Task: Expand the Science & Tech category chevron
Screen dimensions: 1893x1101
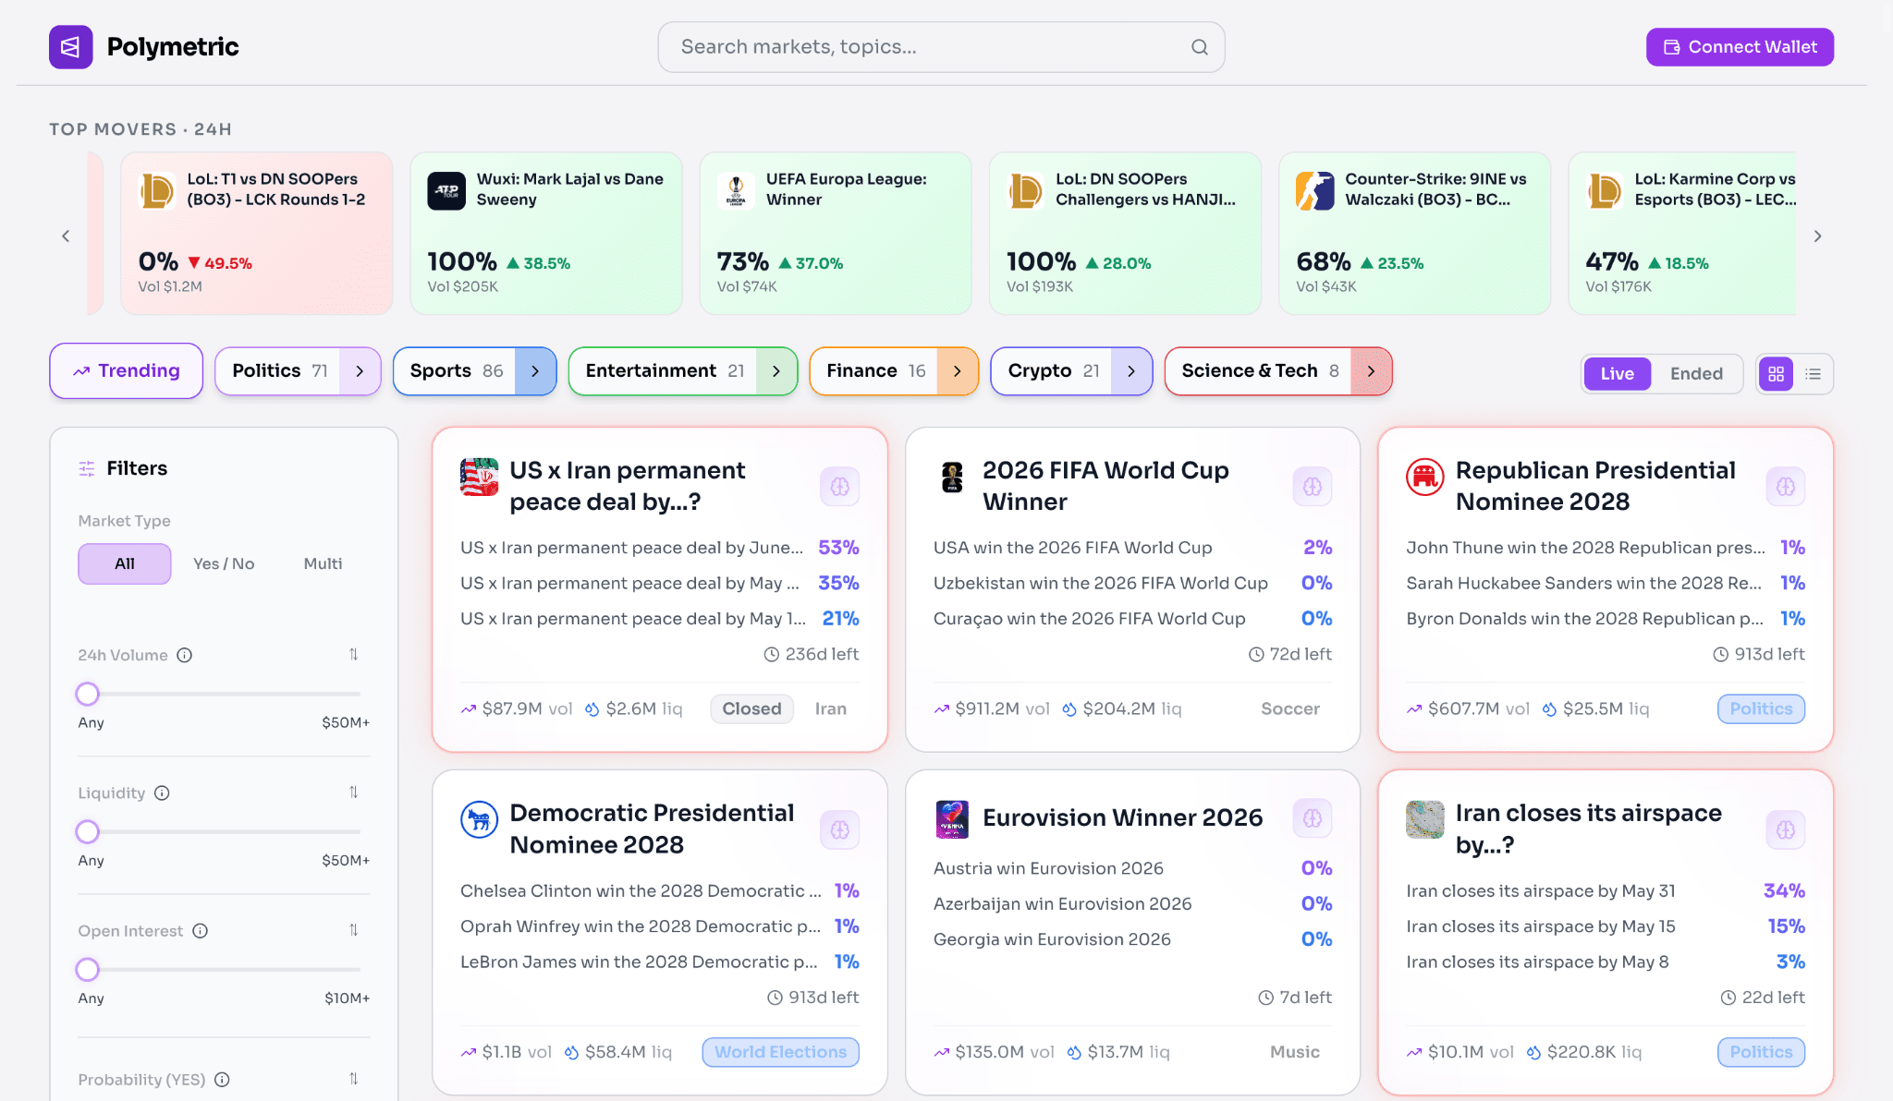Action: 1371,370
